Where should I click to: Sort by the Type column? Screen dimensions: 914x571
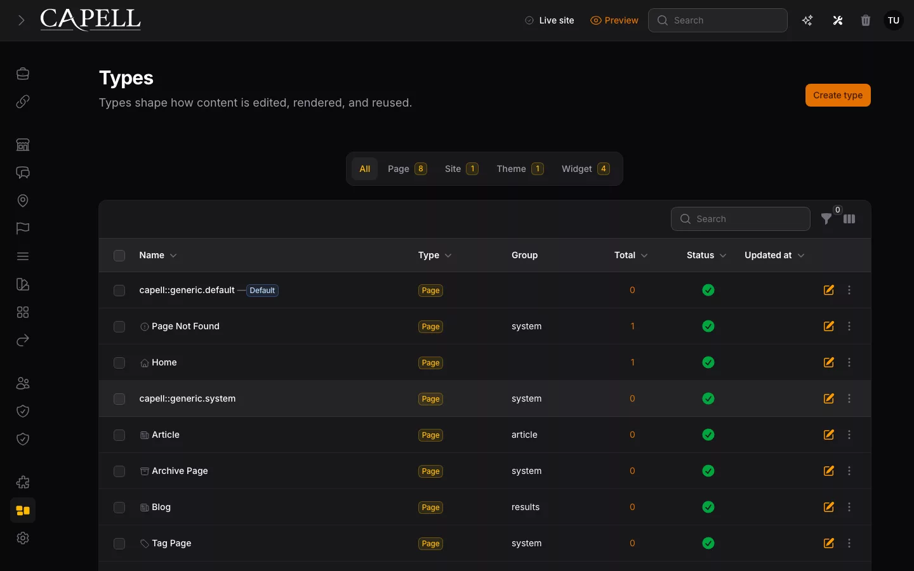(435, 255)
